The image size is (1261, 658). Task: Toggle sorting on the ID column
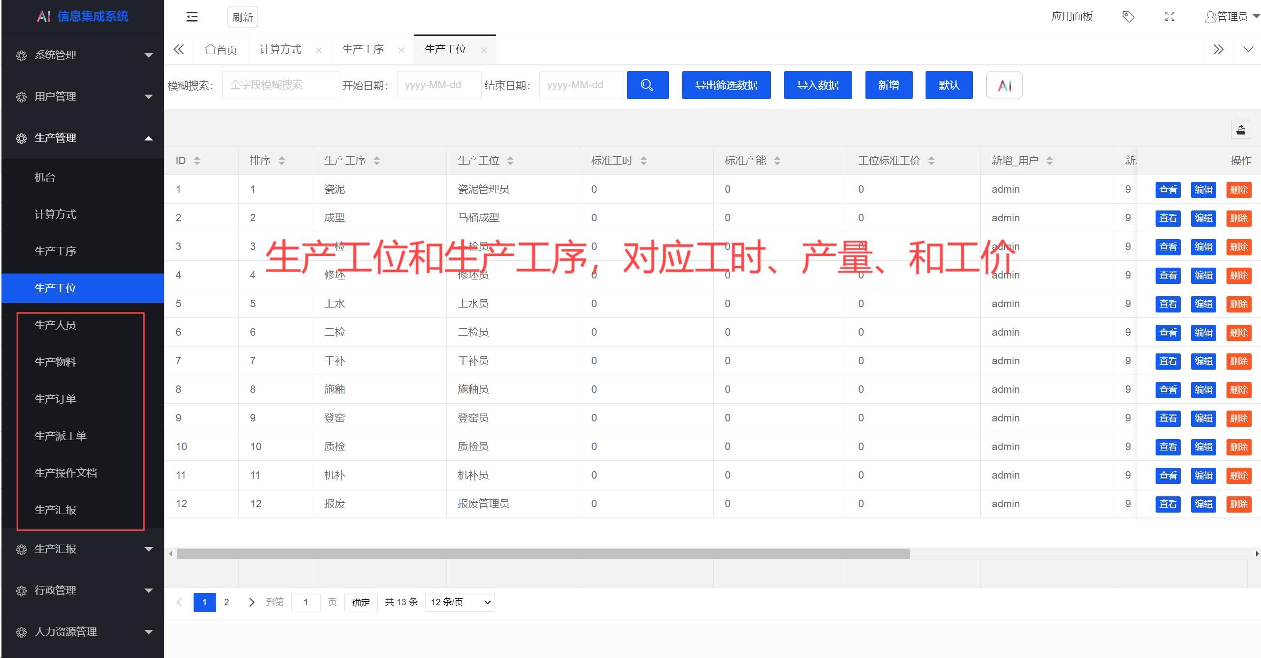coord(197,160)
